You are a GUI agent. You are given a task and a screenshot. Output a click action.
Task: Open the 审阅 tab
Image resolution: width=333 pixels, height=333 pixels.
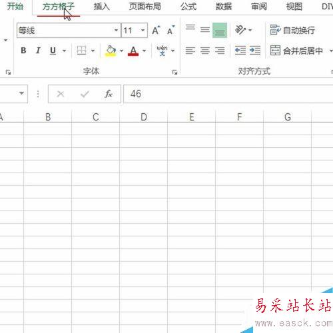pyautogui.click(x=259, y=7)
